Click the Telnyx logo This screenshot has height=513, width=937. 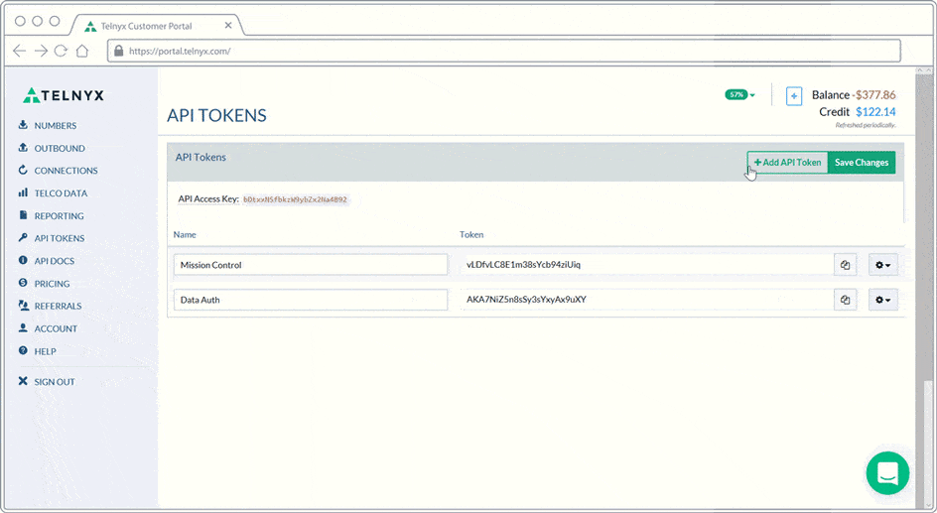click(64, 95)
